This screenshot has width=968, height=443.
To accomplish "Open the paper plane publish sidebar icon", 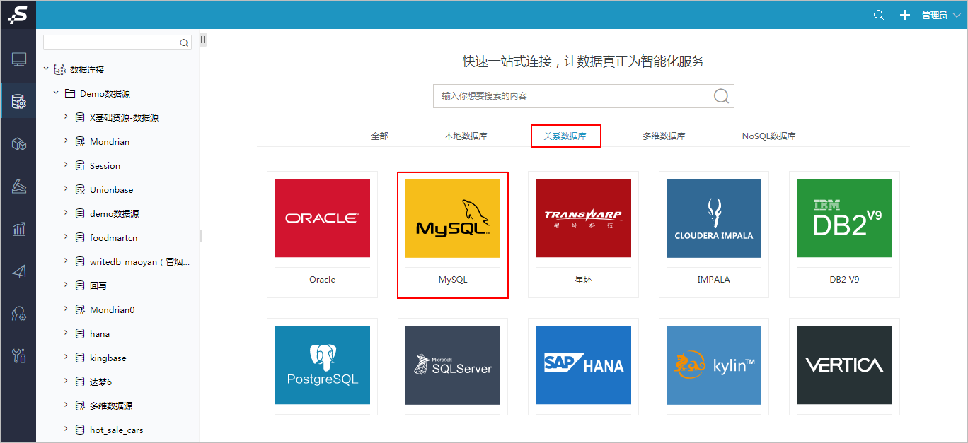I will (x=19, y=271).
